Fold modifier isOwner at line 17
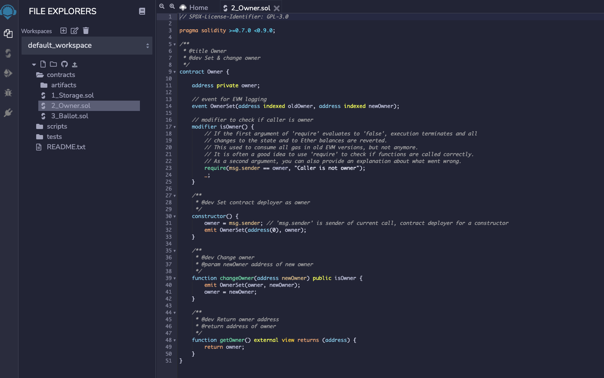 174,127
